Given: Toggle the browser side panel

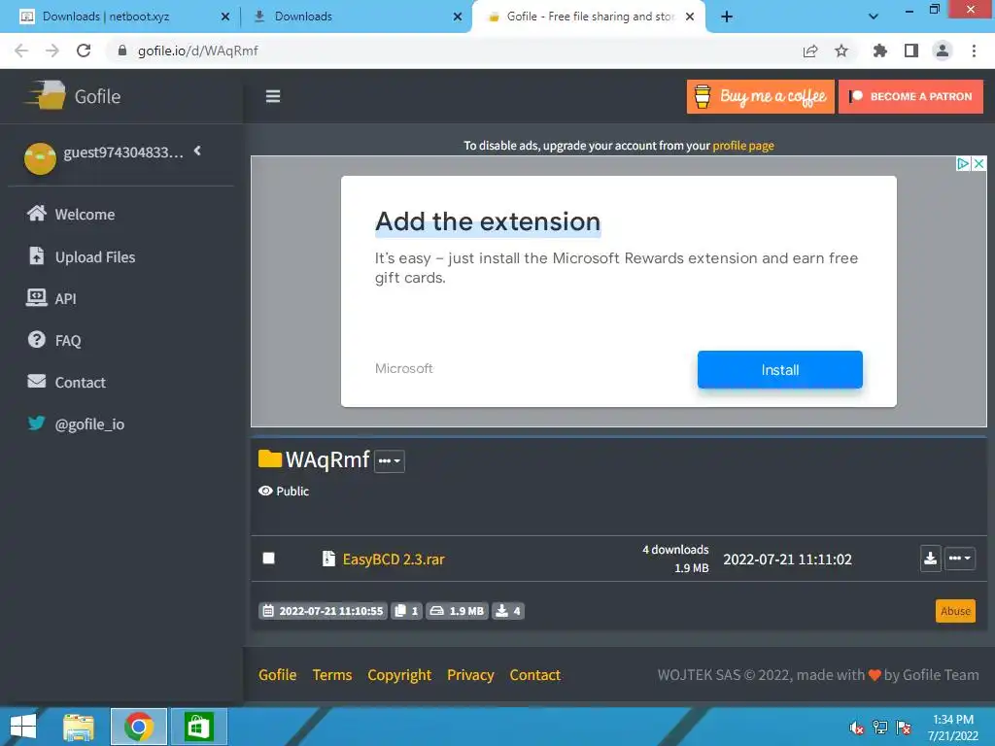Looking at the screenshot, I should pyautogui.click(x=911, y=51).
